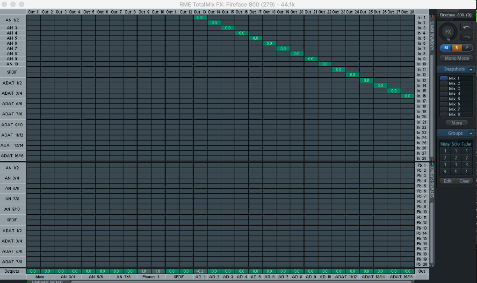Open the Fireface 800 unit selector
Screen dimensions: 477x283
[x=455, y=15]
